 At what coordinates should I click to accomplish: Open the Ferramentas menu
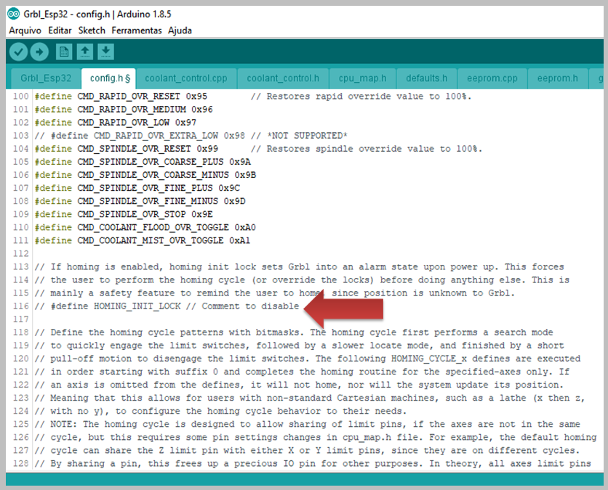click(x=137, y=30)
